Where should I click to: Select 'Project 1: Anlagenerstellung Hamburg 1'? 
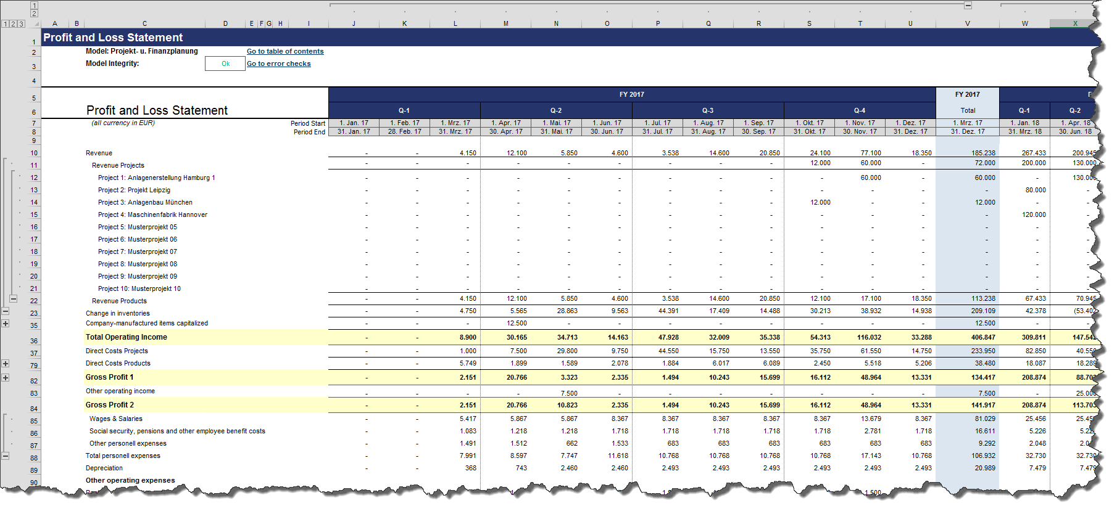(157, 178)
